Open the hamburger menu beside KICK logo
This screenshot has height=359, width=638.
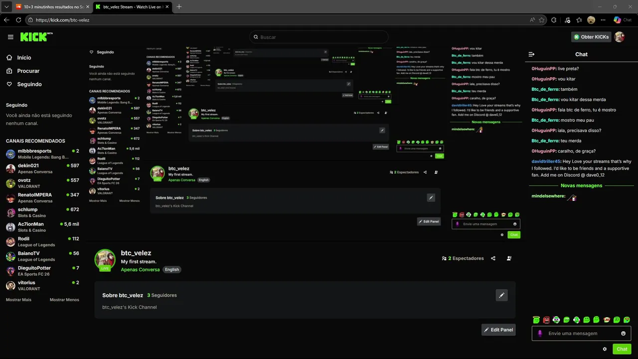tap(10, 37)
